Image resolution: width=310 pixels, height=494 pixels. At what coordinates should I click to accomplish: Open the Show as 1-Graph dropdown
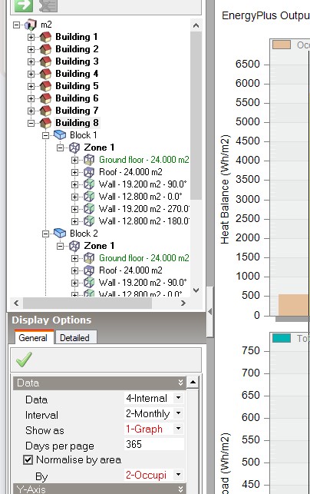pos(178,428)
